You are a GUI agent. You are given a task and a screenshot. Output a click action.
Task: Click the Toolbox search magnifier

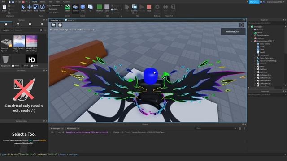click(x=41, y=30)
